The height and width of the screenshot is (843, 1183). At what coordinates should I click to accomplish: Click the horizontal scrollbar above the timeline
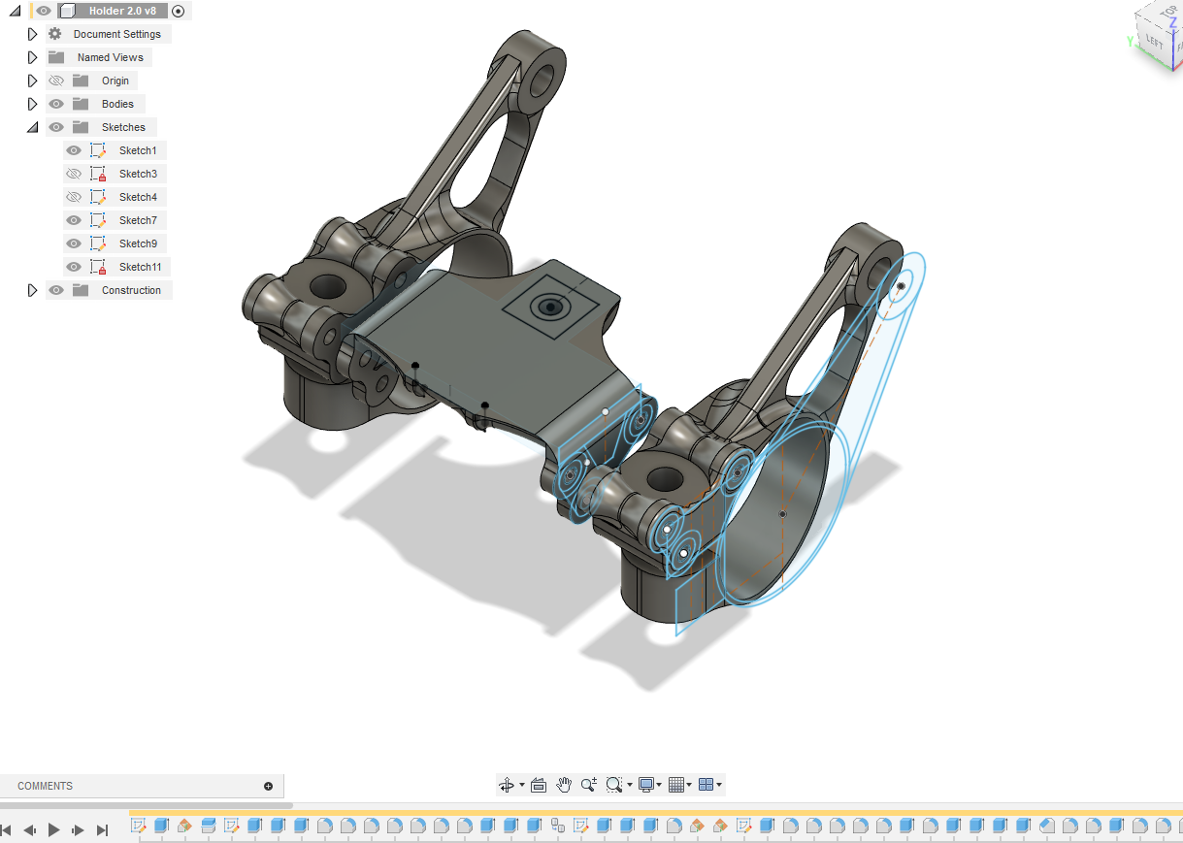tap(146, 805)
